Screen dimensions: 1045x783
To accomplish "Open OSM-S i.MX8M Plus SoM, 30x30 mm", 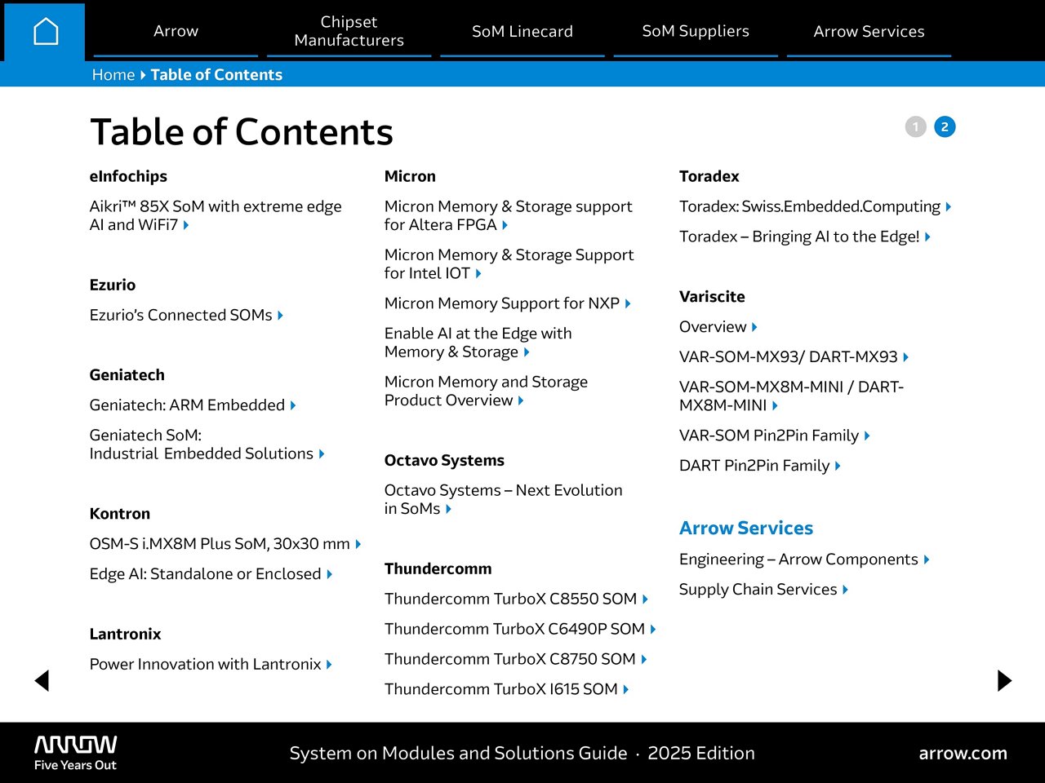I will click(225, 543).
